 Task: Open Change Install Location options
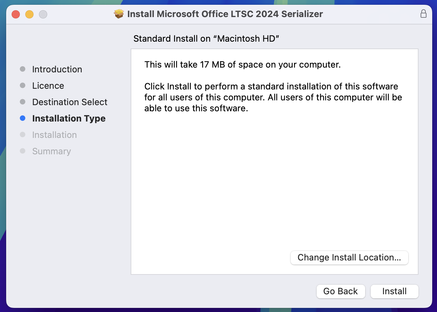pyautogui.click(x=349, y=257)
